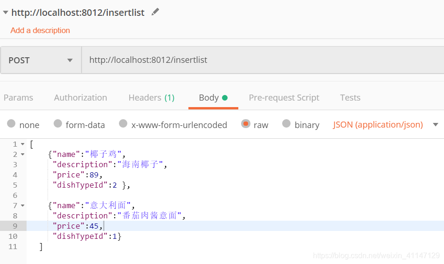The image size is (444, 264).
Task: Click the pencil edit icon beside request name
Action: [x=155, y=12]
